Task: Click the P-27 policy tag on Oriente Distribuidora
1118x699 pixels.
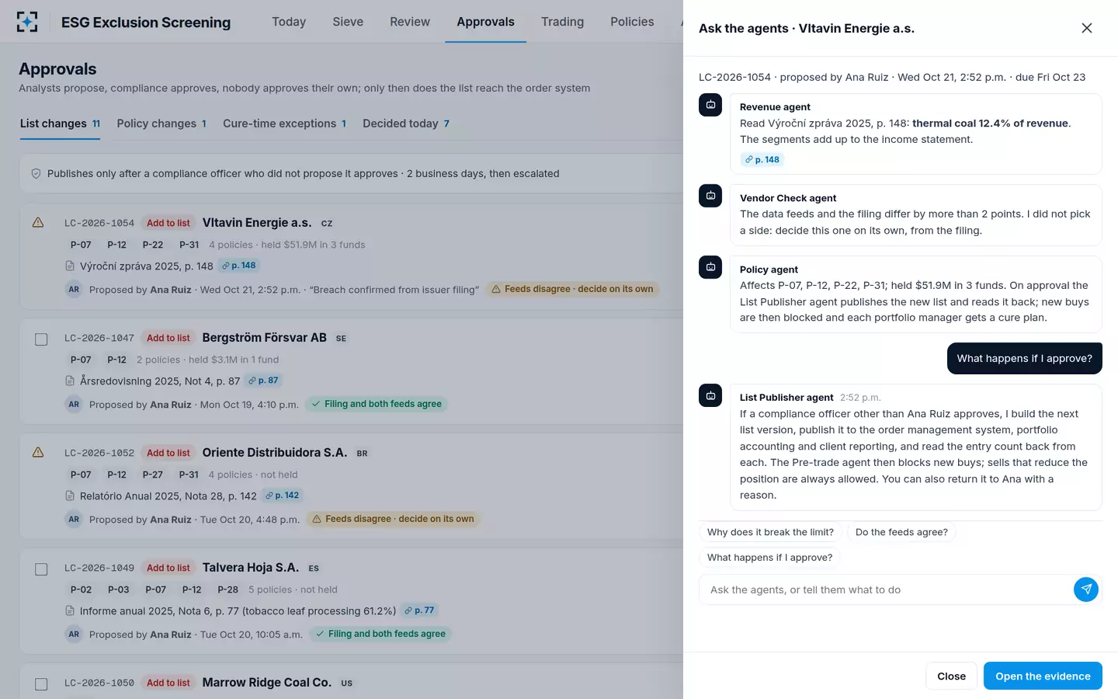Action: (x=153, y=475)
